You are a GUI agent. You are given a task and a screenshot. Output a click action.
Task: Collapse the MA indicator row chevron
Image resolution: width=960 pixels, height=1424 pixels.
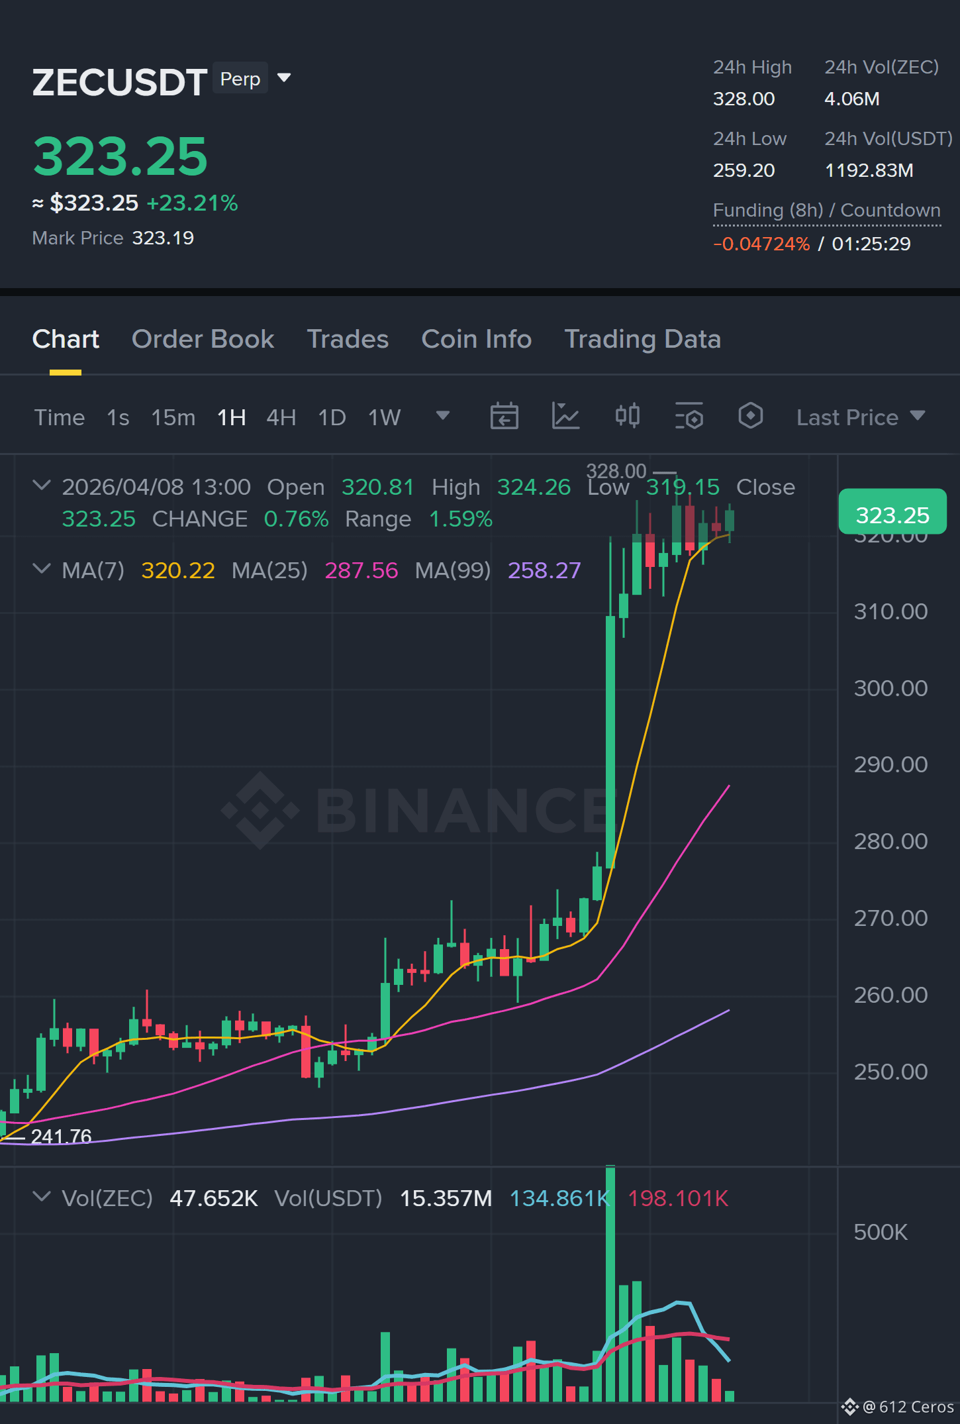(x=41, y=569)
